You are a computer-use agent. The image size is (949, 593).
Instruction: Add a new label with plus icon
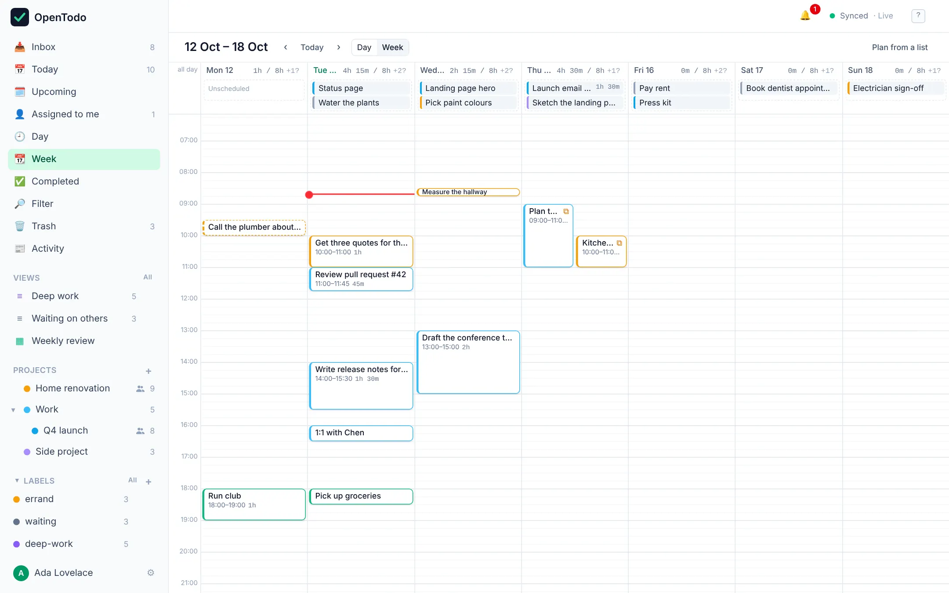[x=149, y=482]
